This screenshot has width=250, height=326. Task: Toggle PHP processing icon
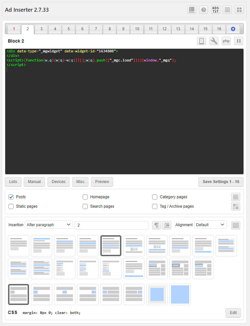pos(226,41)
